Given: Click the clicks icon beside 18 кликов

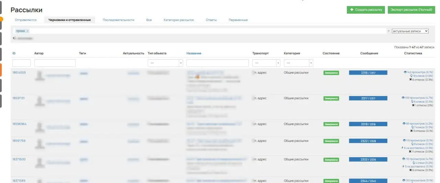Looking at the screenshot, I should pos(411,76).
